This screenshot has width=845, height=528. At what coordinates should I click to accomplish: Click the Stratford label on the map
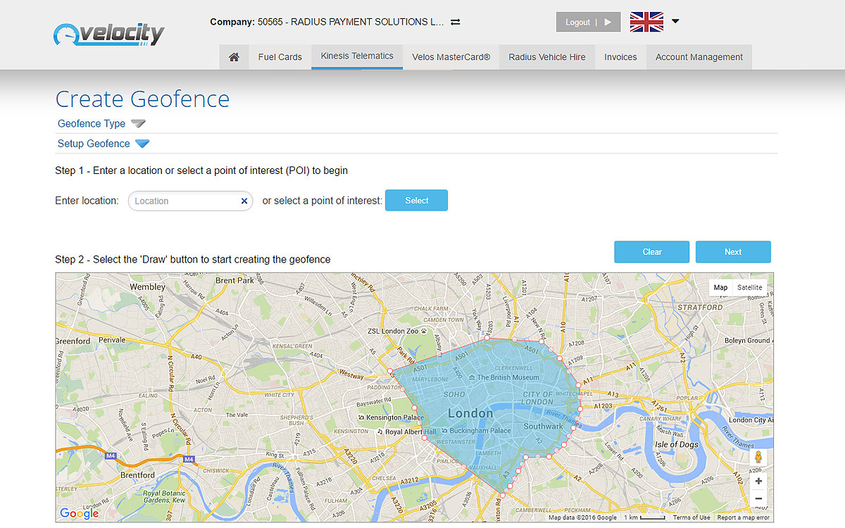coord(700,308)
